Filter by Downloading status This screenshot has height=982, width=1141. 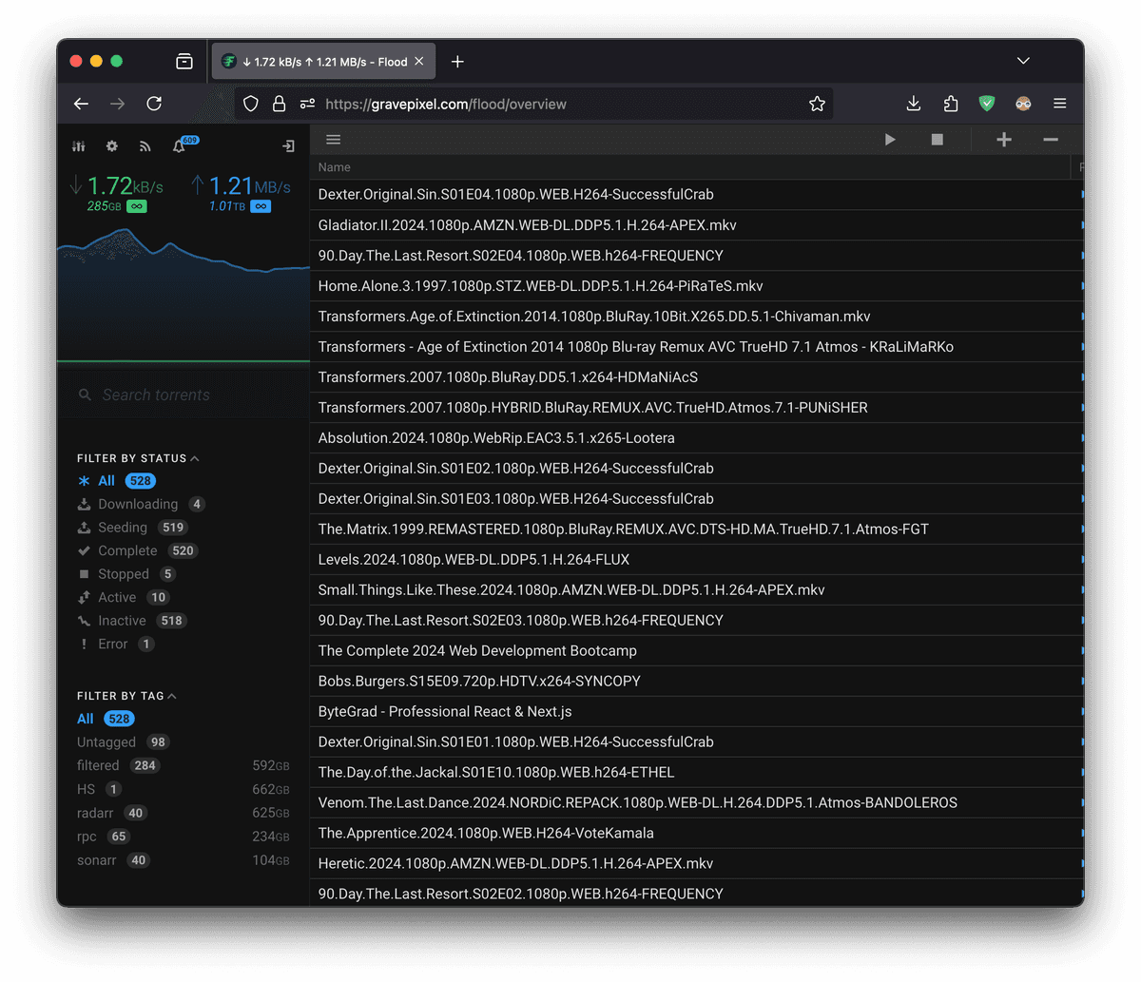141,504
